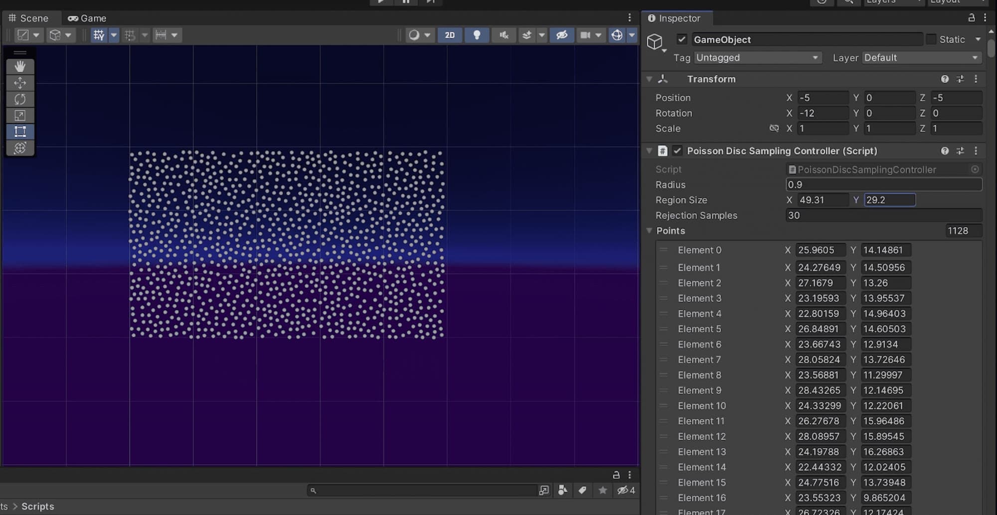The image size is (997, 515).
Task: Open Scene view more options menu
Action: tap(630, 17)
